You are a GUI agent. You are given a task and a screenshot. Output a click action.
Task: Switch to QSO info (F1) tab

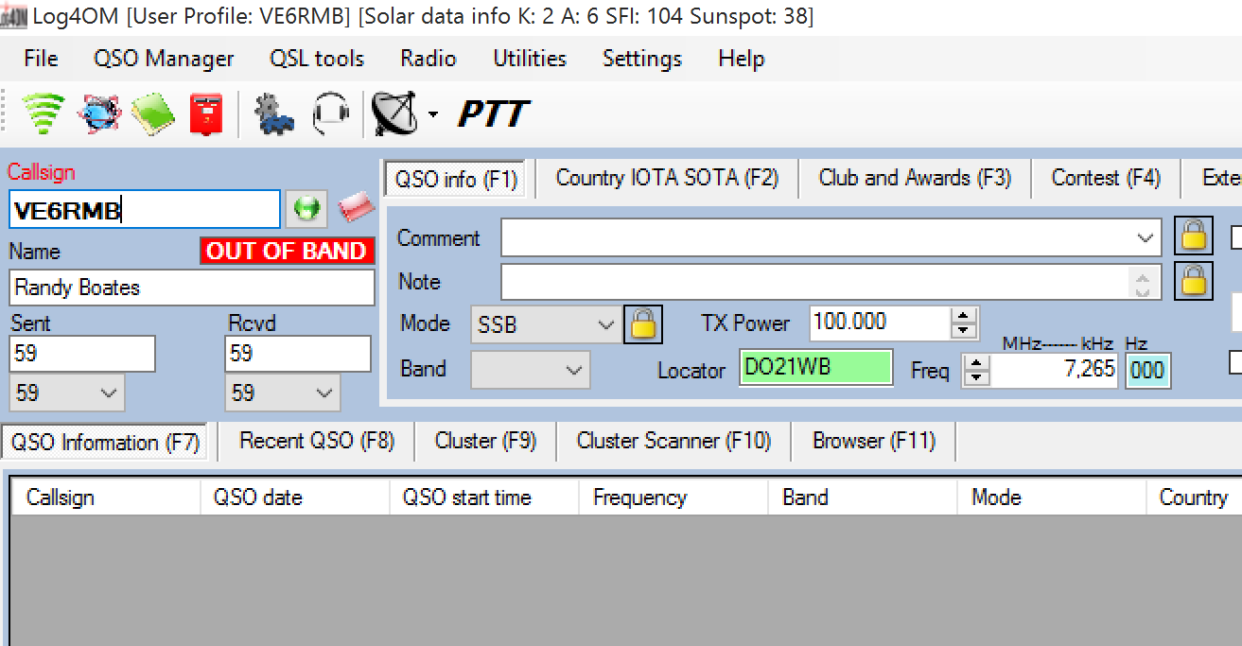click(457, 179)
